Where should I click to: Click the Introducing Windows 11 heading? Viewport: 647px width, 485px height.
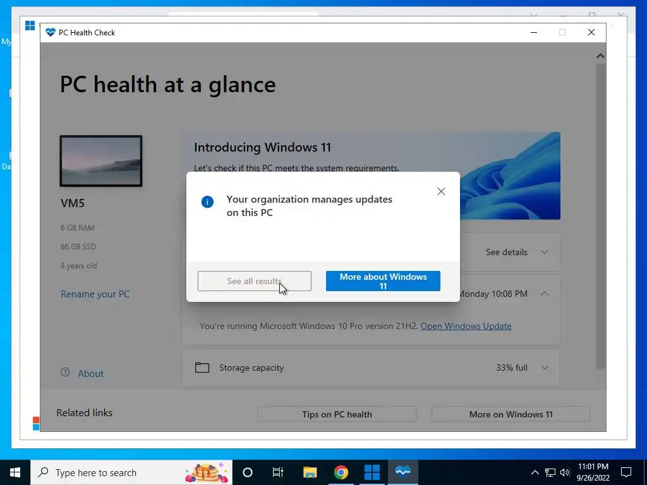262,147
